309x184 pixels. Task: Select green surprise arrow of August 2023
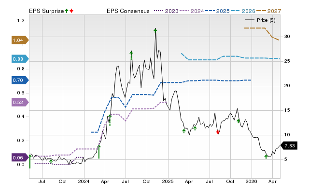51,161
